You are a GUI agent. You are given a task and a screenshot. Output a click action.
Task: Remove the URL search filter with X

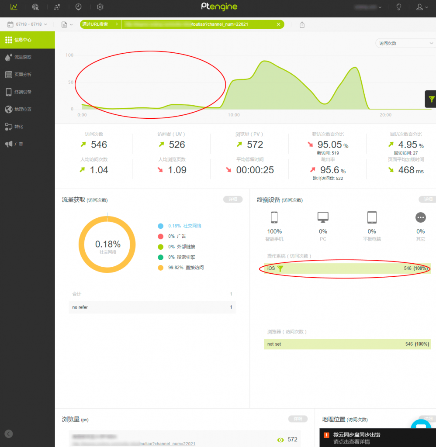(279, 24)
